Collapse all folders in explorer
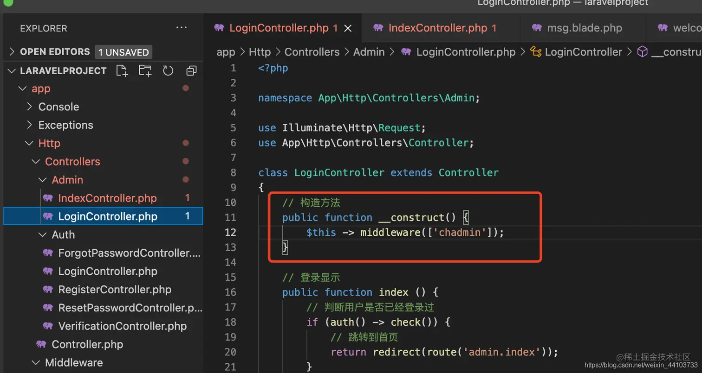The width and height of the screenshot is (702, 373). [191, 71]
